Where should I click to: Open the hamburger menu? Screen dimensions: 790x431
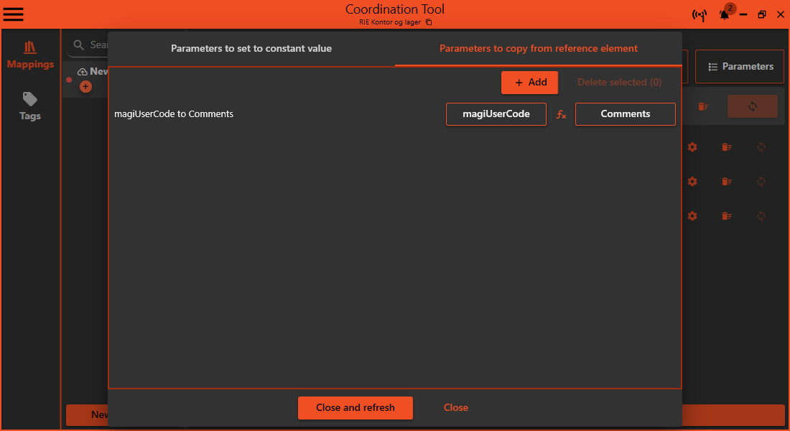pyautogui.click(x=13, y=14)
